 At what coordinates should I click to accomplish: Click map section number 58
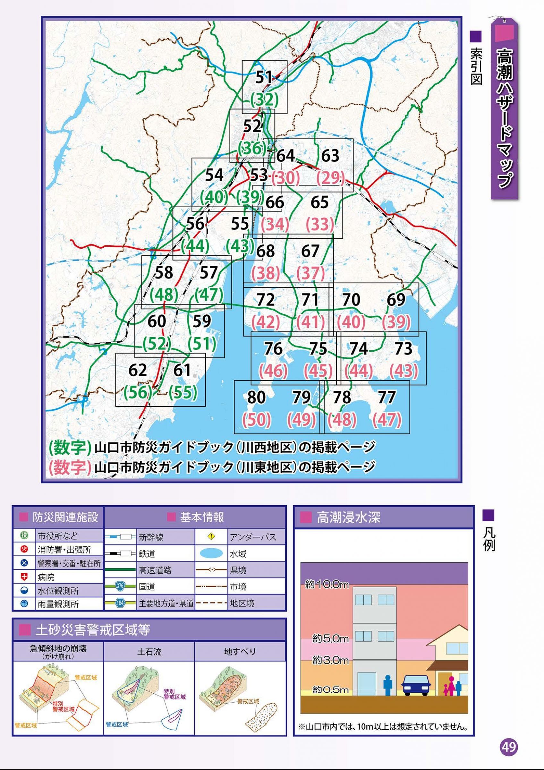pos(164,272)
